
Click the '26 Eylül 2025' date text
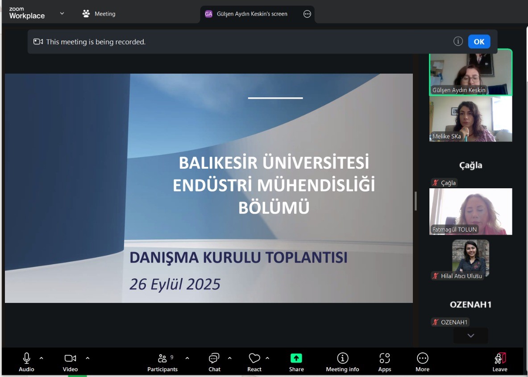pos(175,284)
